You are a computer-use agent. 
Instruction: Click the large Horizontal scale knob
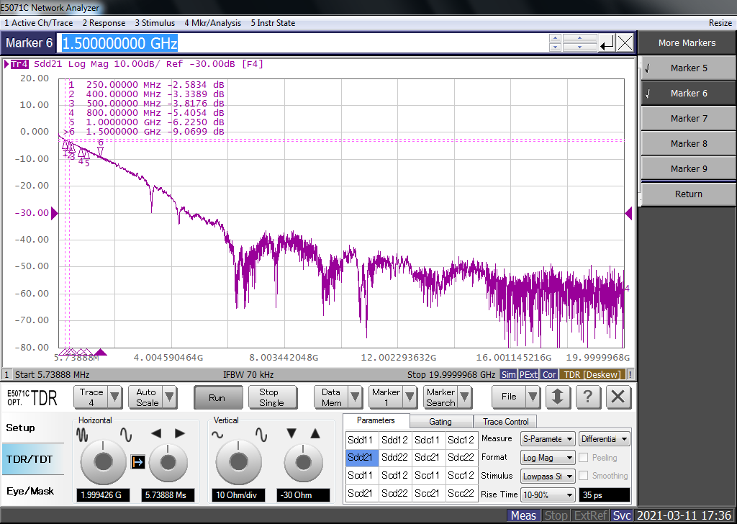(102, 461)
